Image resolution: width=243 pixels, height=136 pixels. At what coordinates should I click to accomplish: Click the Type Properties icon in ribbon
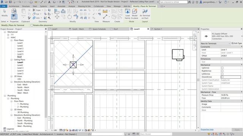click(x=14, y=11)
